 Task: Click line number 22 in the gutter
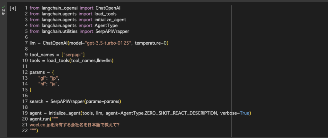coord(25,131)
